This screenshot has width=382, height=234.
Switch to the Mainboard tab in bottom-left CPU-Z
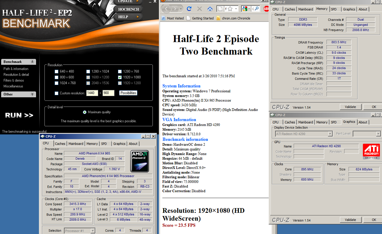click(x=76, y=144)
